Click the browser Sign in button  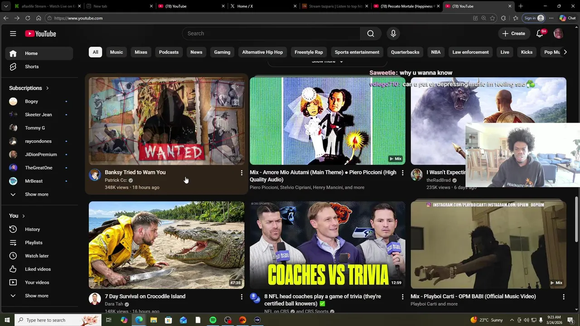coord(533,18)
